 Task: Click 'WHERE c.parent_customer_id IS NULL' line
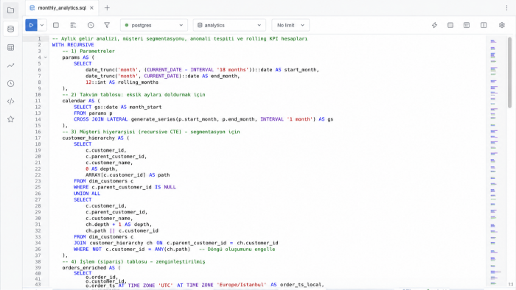(125, 187)
